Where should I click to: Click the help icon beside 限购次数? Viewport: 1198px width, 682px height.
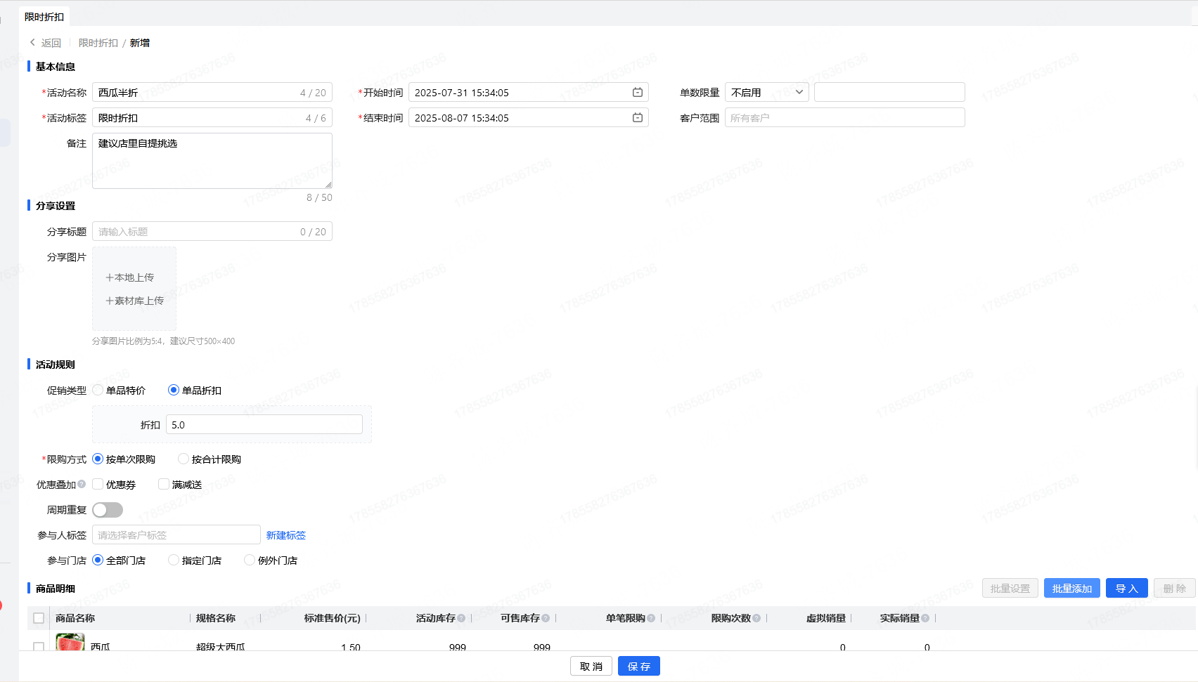pos(756,618)
